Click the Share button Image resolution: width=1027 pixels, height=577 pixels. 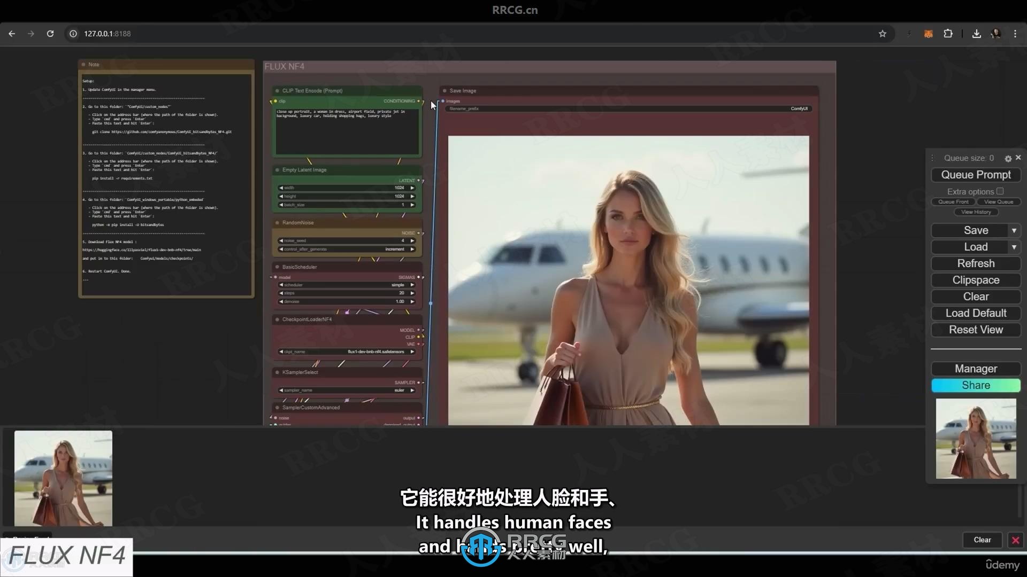pyautogui.click(x=976, y=385)
